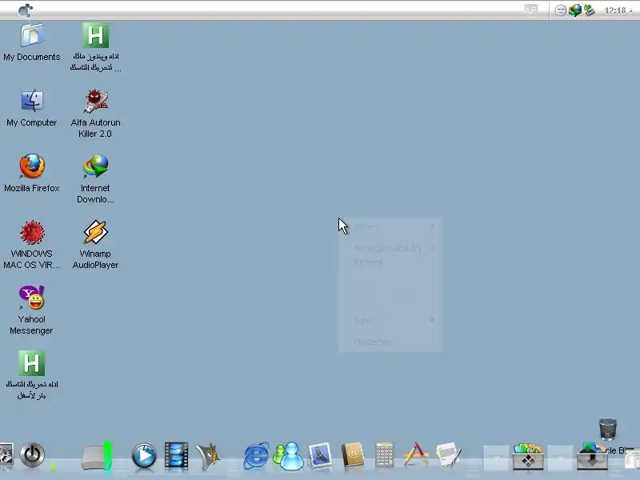Select the green H icon beside My Documents

click(x=95, y=35)
